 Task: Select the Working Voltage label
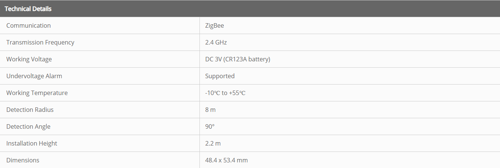29,59
